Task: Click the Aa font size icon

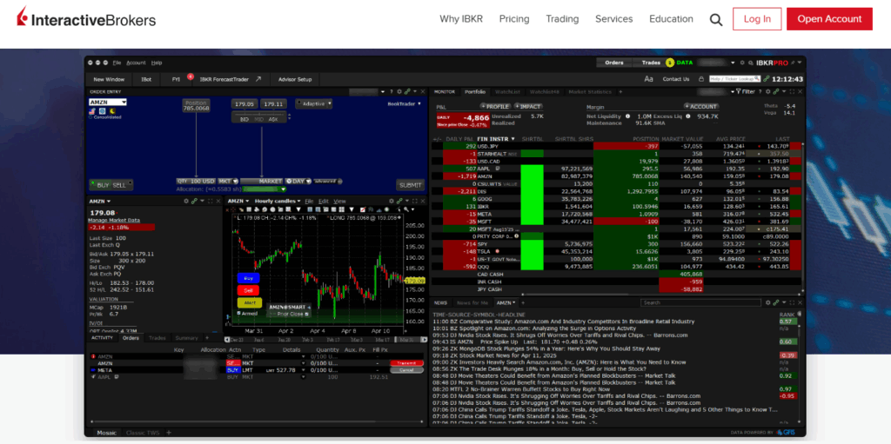Action: coord(648,79)
